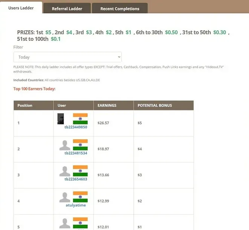This screenshot has height=230, width=249.
Task: Click the India flag beside atulyatime's avatar
Action: [80, 197]
